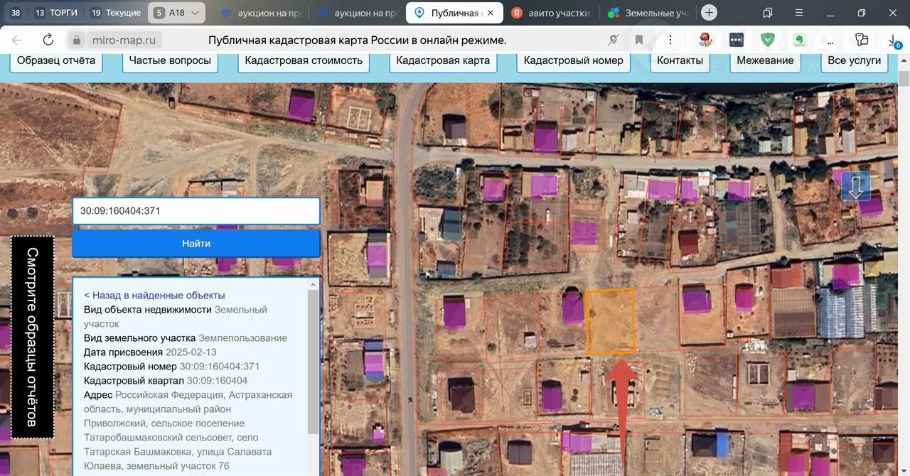Click the blue down-arrow icon on the map
Screen dimensions: 910x476
(x=856, y=186)
